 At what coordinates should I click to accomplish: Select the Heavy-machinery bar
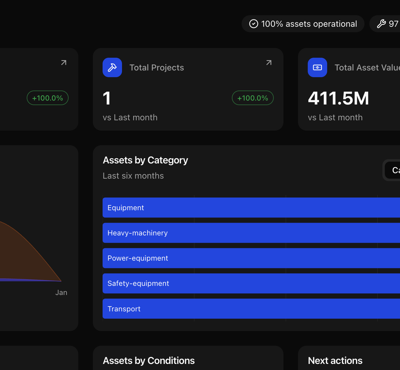click(x=251, y=233)
